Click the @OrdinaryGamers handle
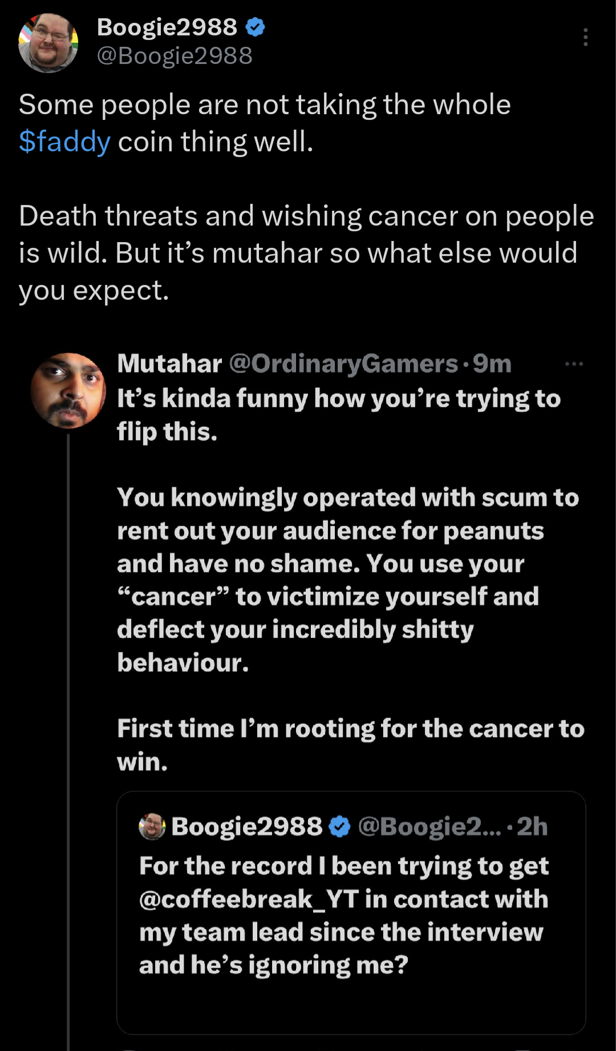The image size is (616, 1051). [x=343, y=364]
